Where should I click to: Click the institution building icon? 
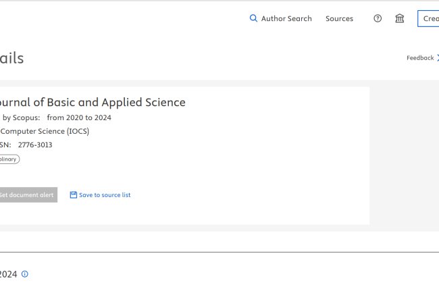coord(400,18)
